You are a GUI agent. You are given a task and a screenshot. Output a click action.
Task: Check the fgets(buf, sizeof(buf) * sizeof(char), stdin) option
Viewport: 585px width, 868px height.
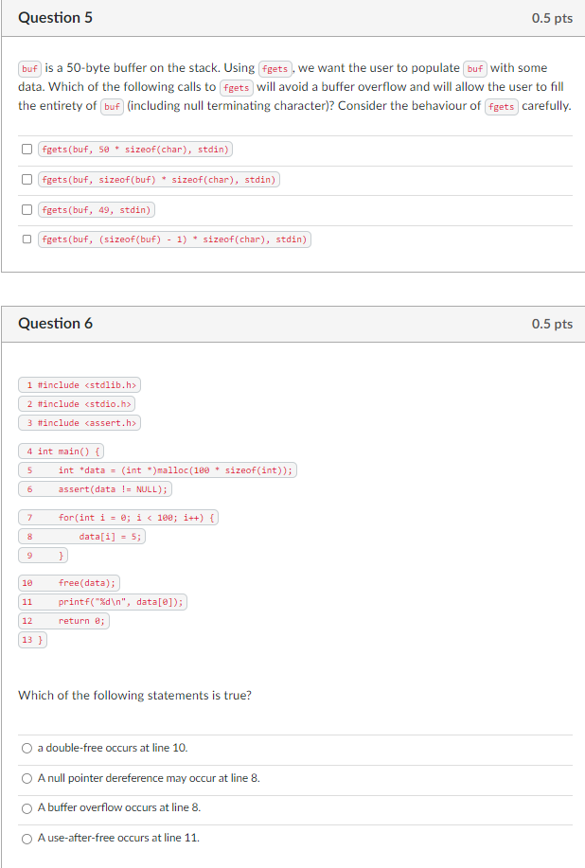click(28, 179)
